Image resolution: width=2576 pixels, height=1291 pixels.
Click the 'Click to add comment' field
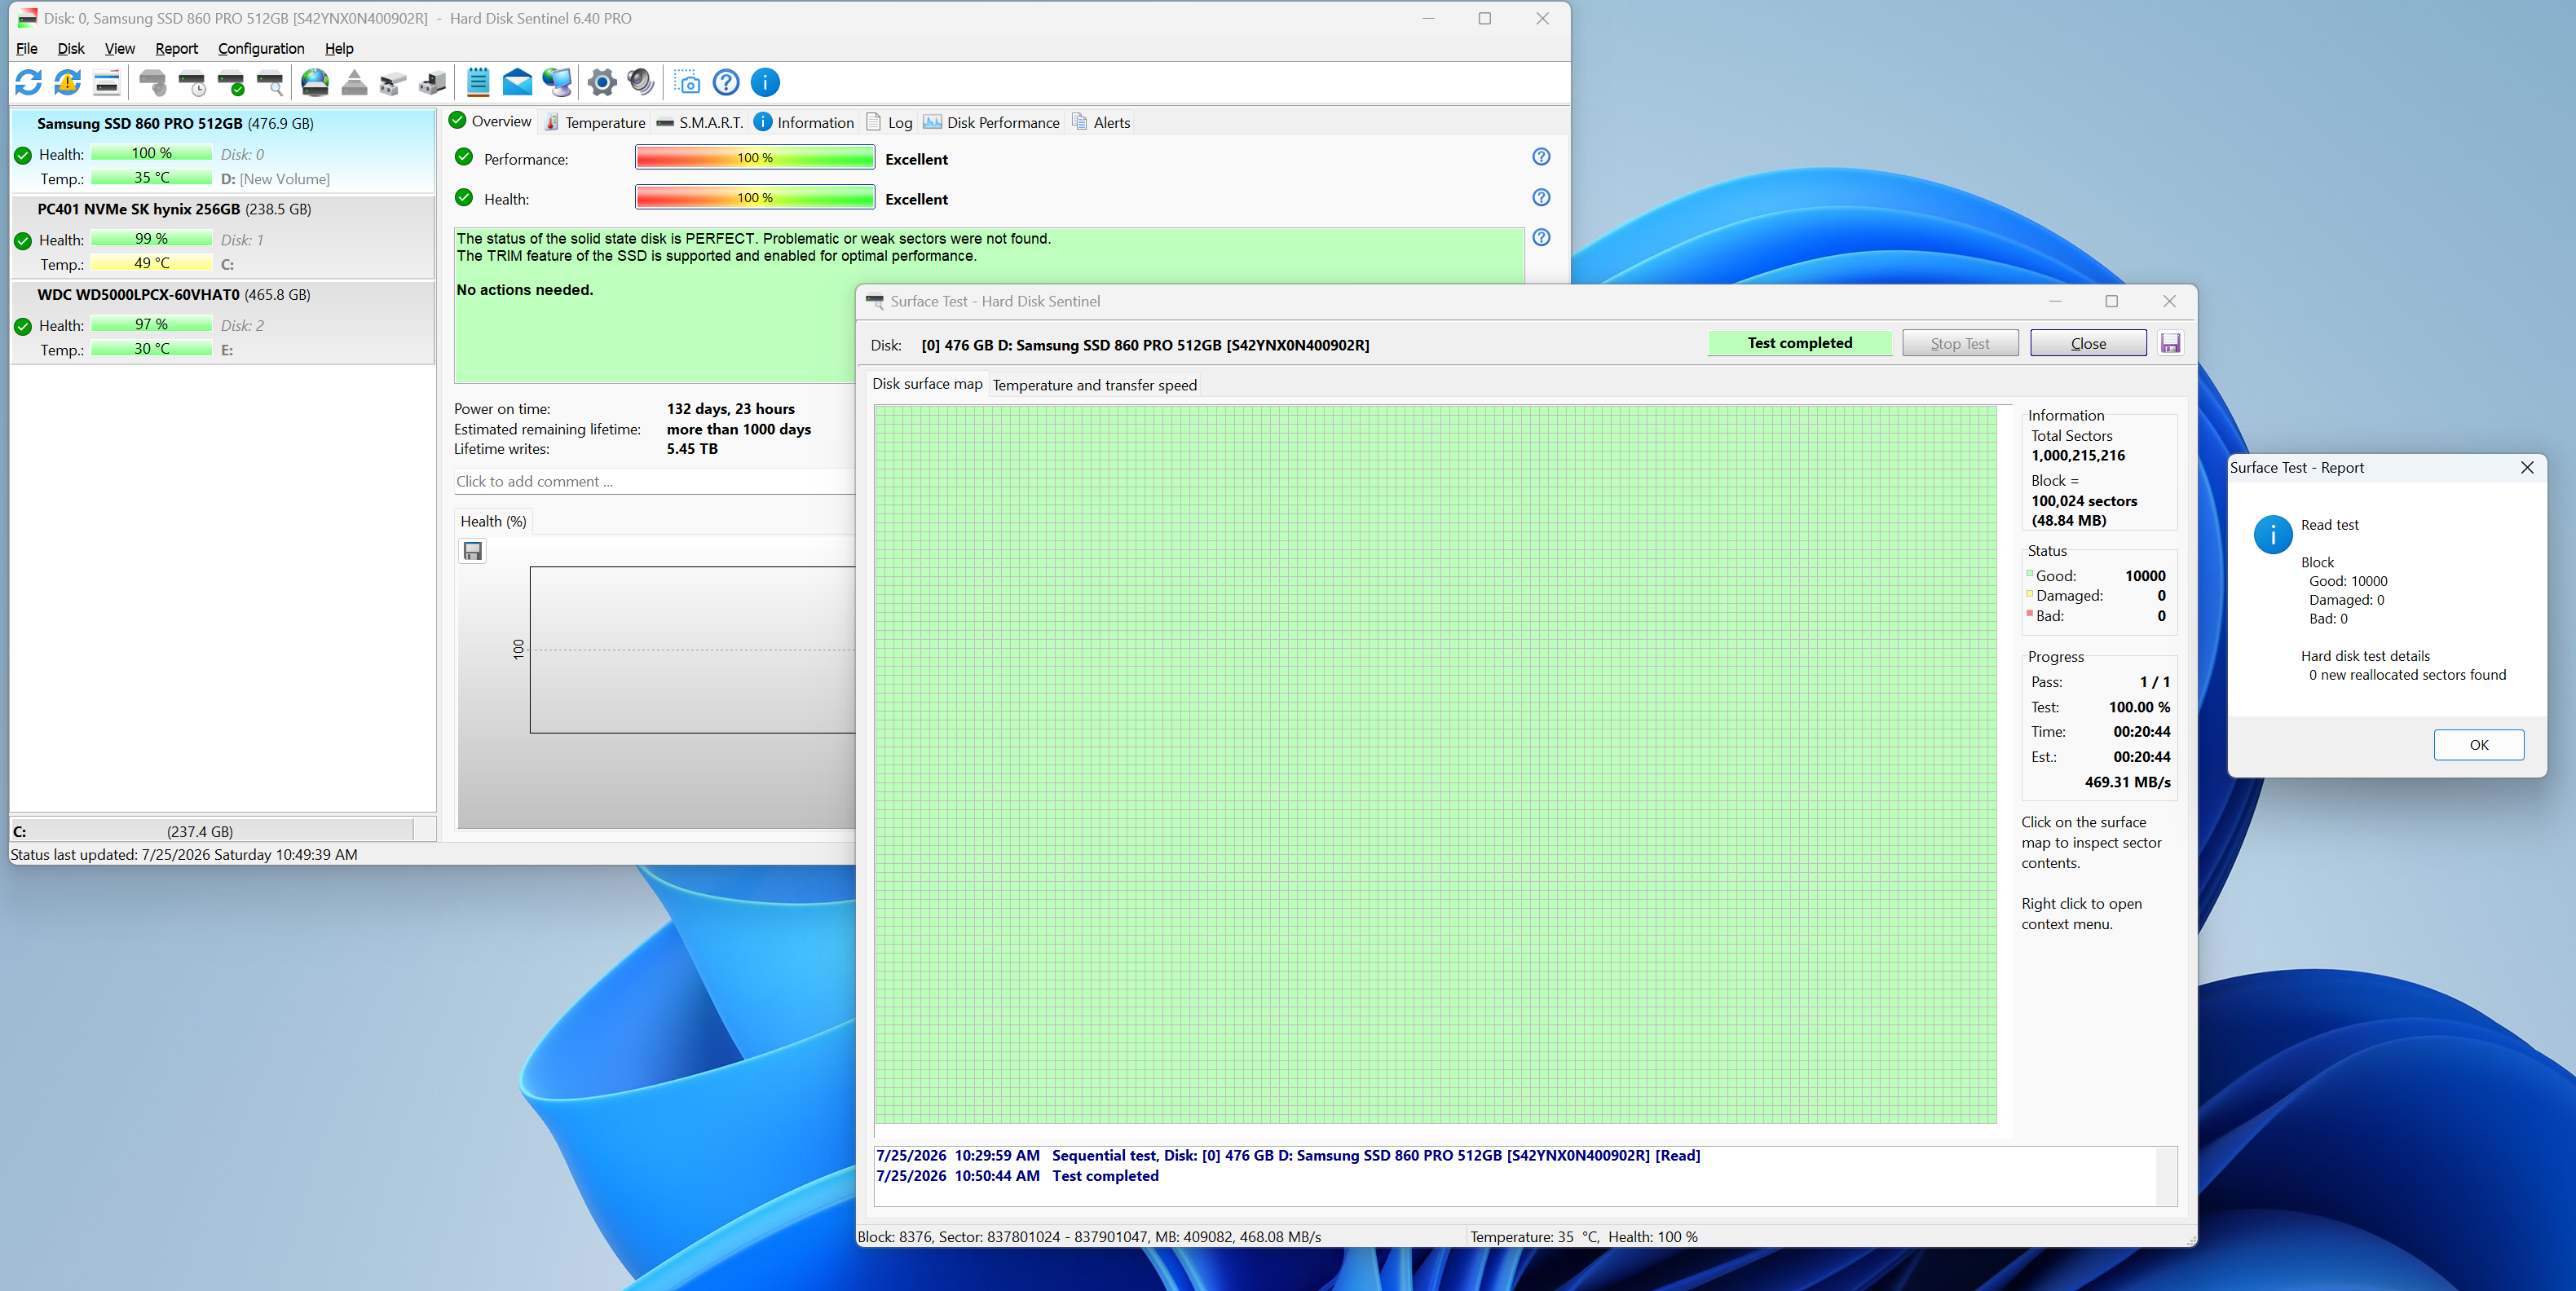pyautogui.click(x=654, y=481)
